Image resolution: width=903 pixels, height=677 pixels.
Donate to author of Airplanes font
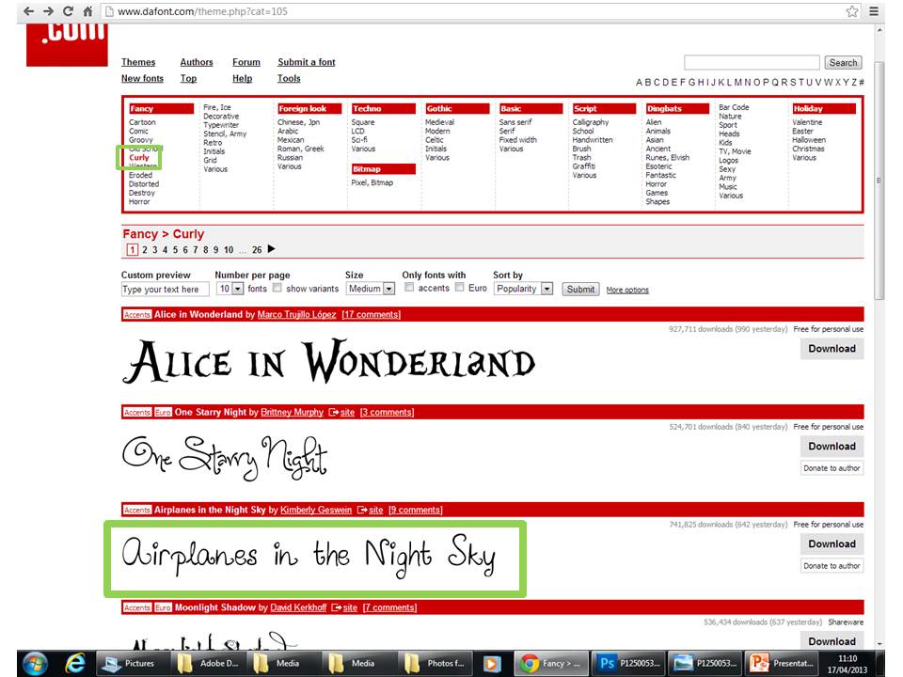(832, 566)
